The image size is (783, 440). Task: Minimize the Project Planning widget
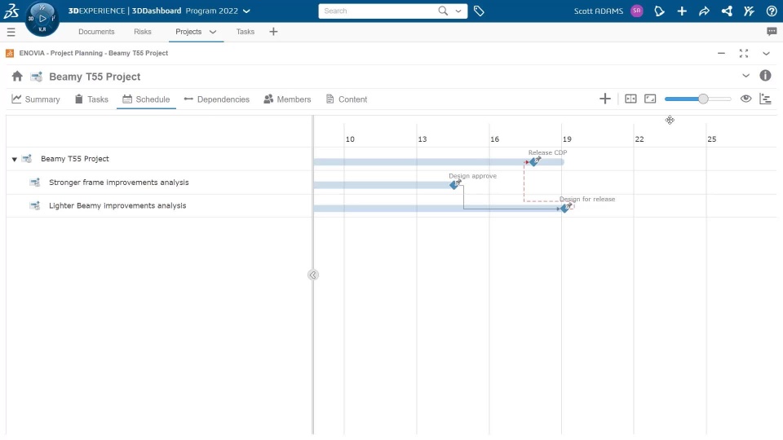click(721, 53)
